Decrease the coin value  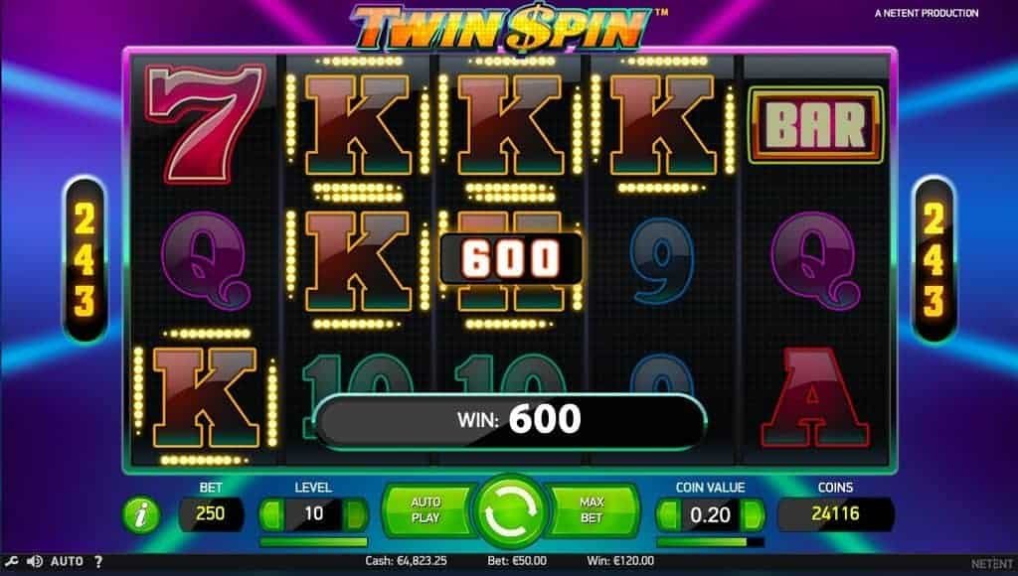(x=668, y=515)
